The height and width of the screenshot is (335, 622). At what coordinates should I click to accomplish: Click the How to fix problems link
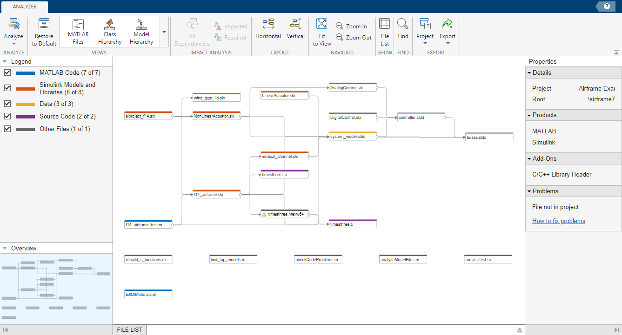click(558, 221)
